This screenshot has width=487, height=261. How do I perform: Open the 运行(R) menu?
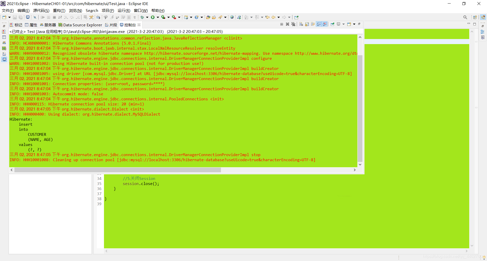point(124,10)
